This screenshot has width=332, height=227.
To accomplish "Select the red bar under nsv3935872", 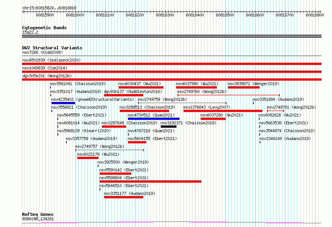I will 244,87.
